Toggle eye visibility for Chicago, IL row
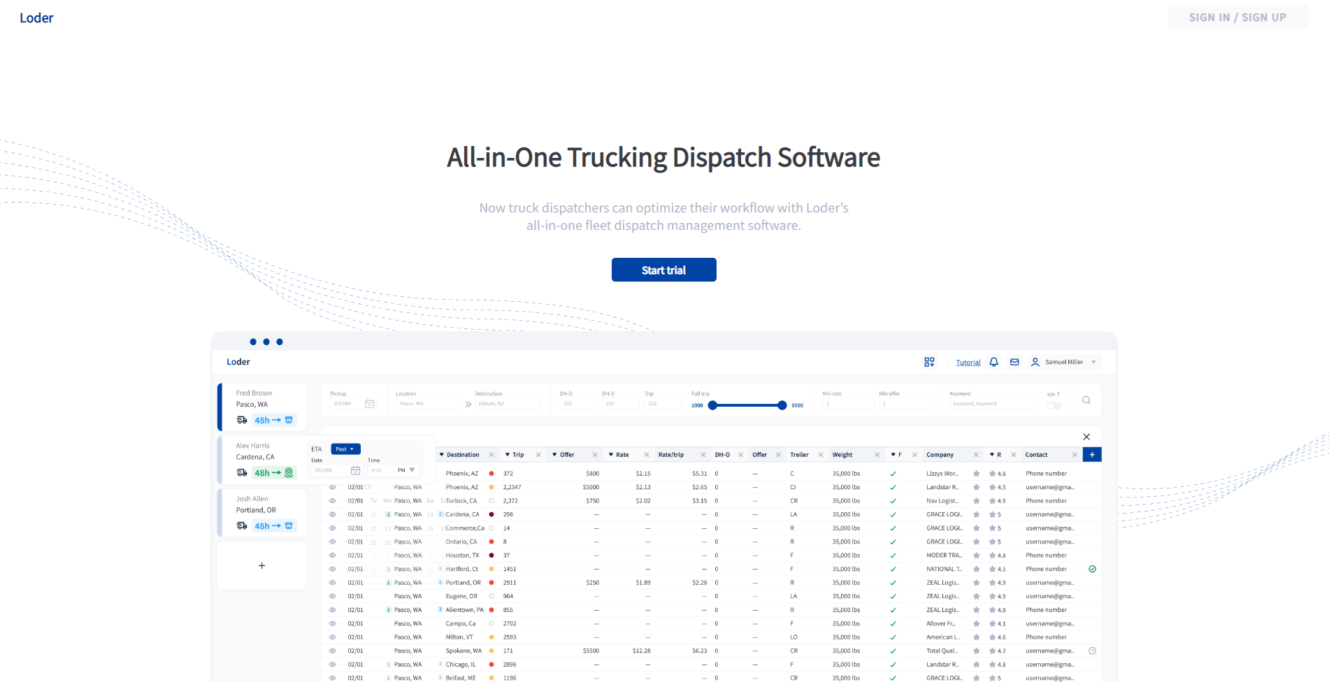Viewport: 1329px width, 682px height. point(333,665)
